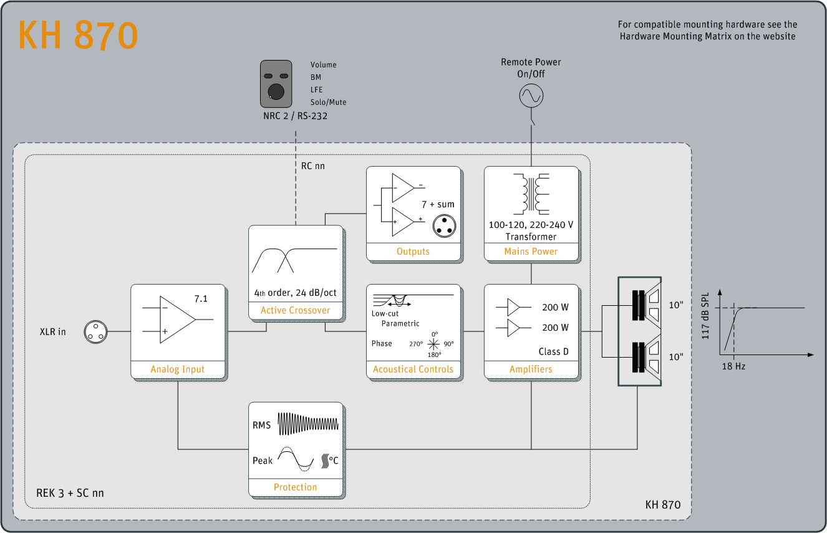
Task: Click the LFE text by the remote
Action: pos(317,90)
